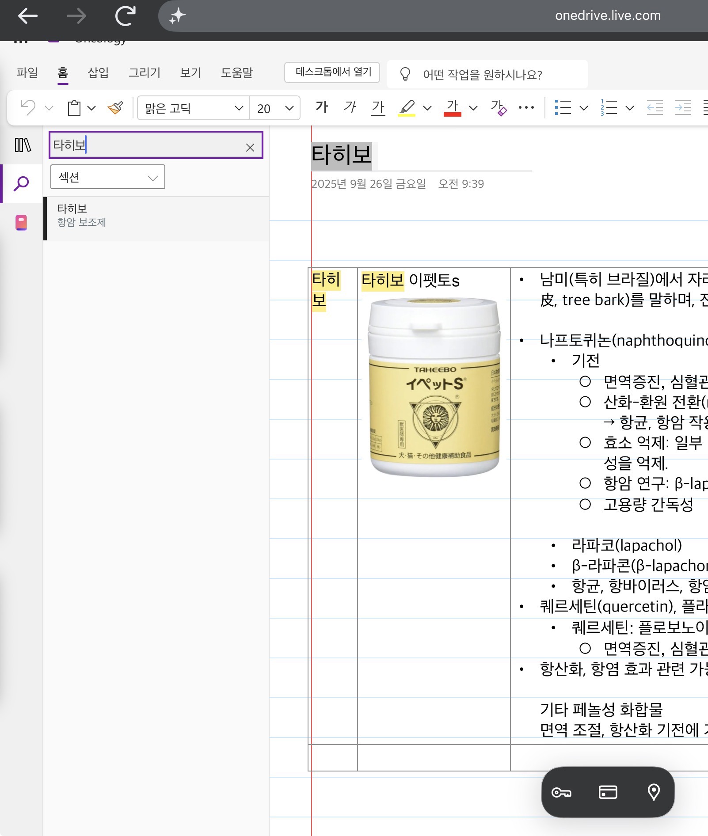This screenshot has width=708, height=836.
Task: Insert a numbered list
Action: click(x=609, y=108)
